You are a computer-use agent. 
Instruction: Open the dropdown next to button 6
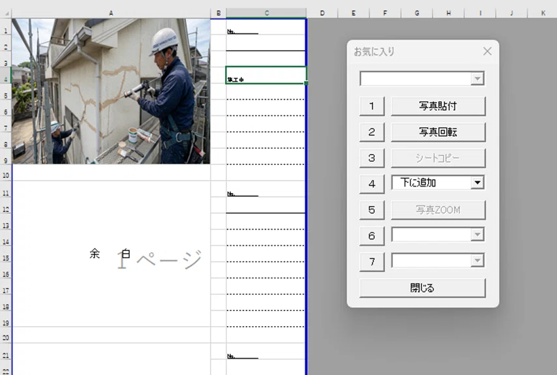[x=477, y=234]
